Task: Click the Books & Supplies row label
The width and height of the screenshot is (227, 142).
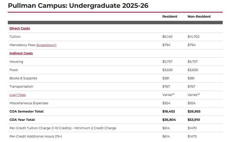Action: [23, 78]
